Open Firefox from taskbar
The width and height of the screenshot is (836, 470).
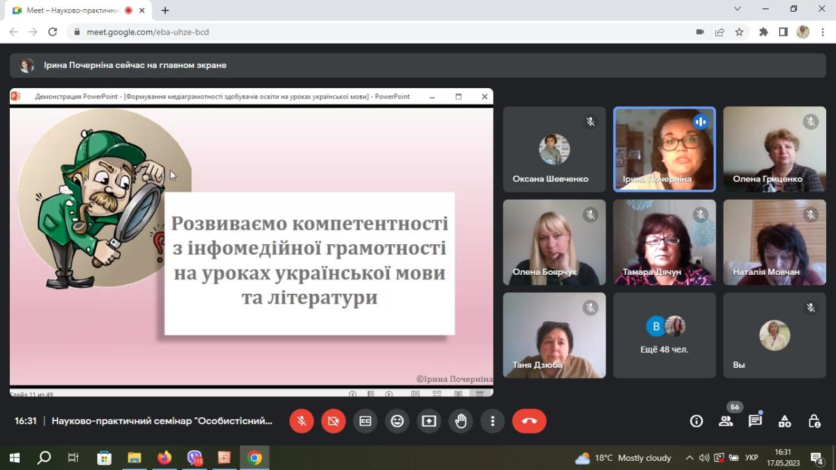click(x=165, y=458)
